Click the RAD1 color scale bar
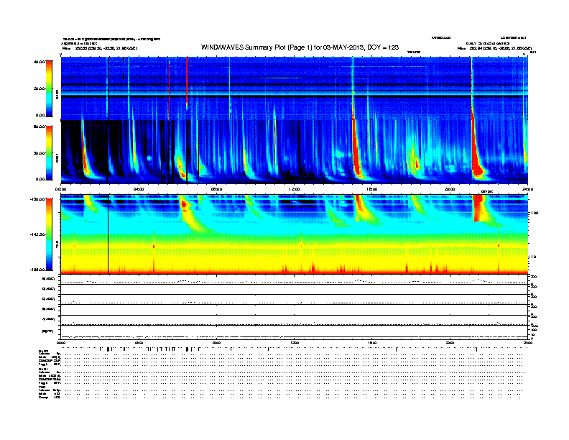569x440 pixels. pyautogui.click(x=49, y=153)
